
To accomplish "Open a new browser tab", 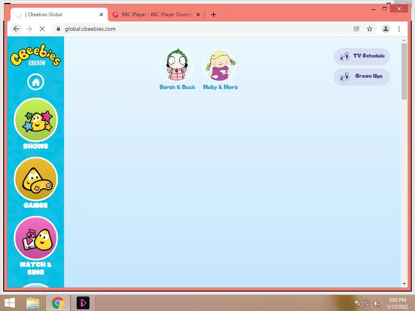I will pos(214,15).
